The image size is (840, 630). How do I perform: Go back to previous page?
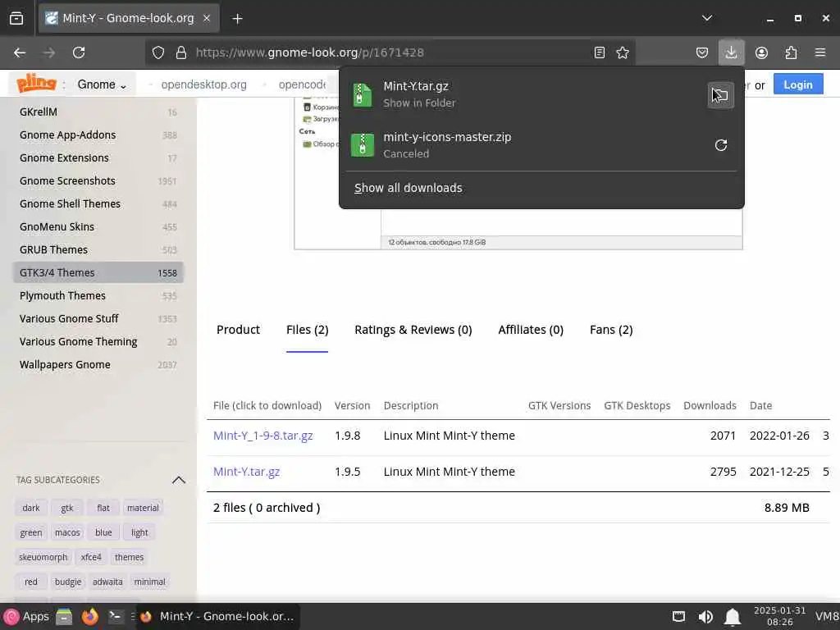pyautogui.click(x=20, y=52)
